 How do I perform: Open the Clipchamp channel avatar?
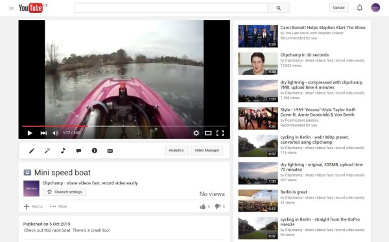point(31,188)
